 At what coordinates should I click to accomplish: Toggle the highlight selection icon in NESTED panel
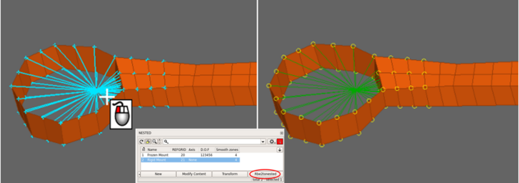point(148,141)
